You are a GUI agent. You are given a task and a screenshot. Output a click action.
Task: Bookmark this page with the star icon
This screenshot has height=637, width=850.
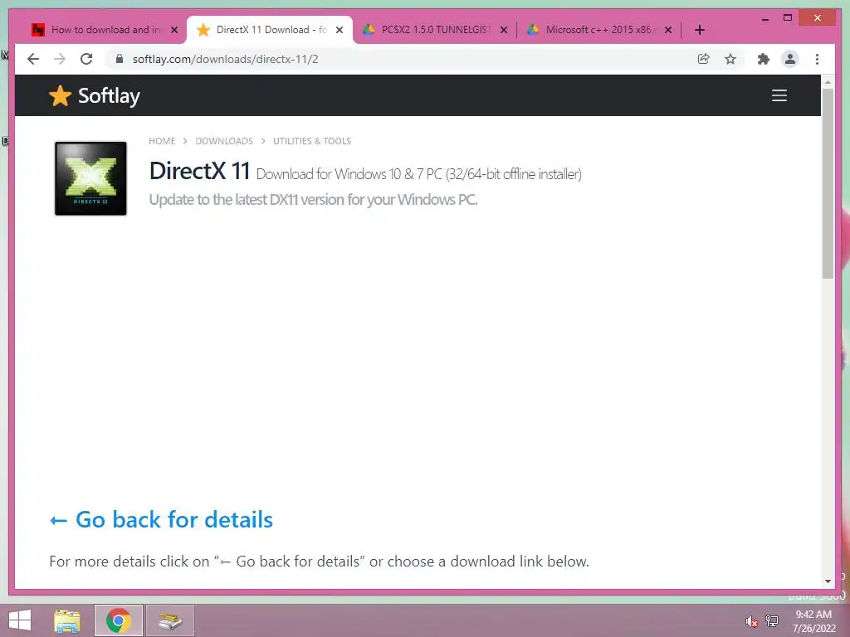point(730,59)
